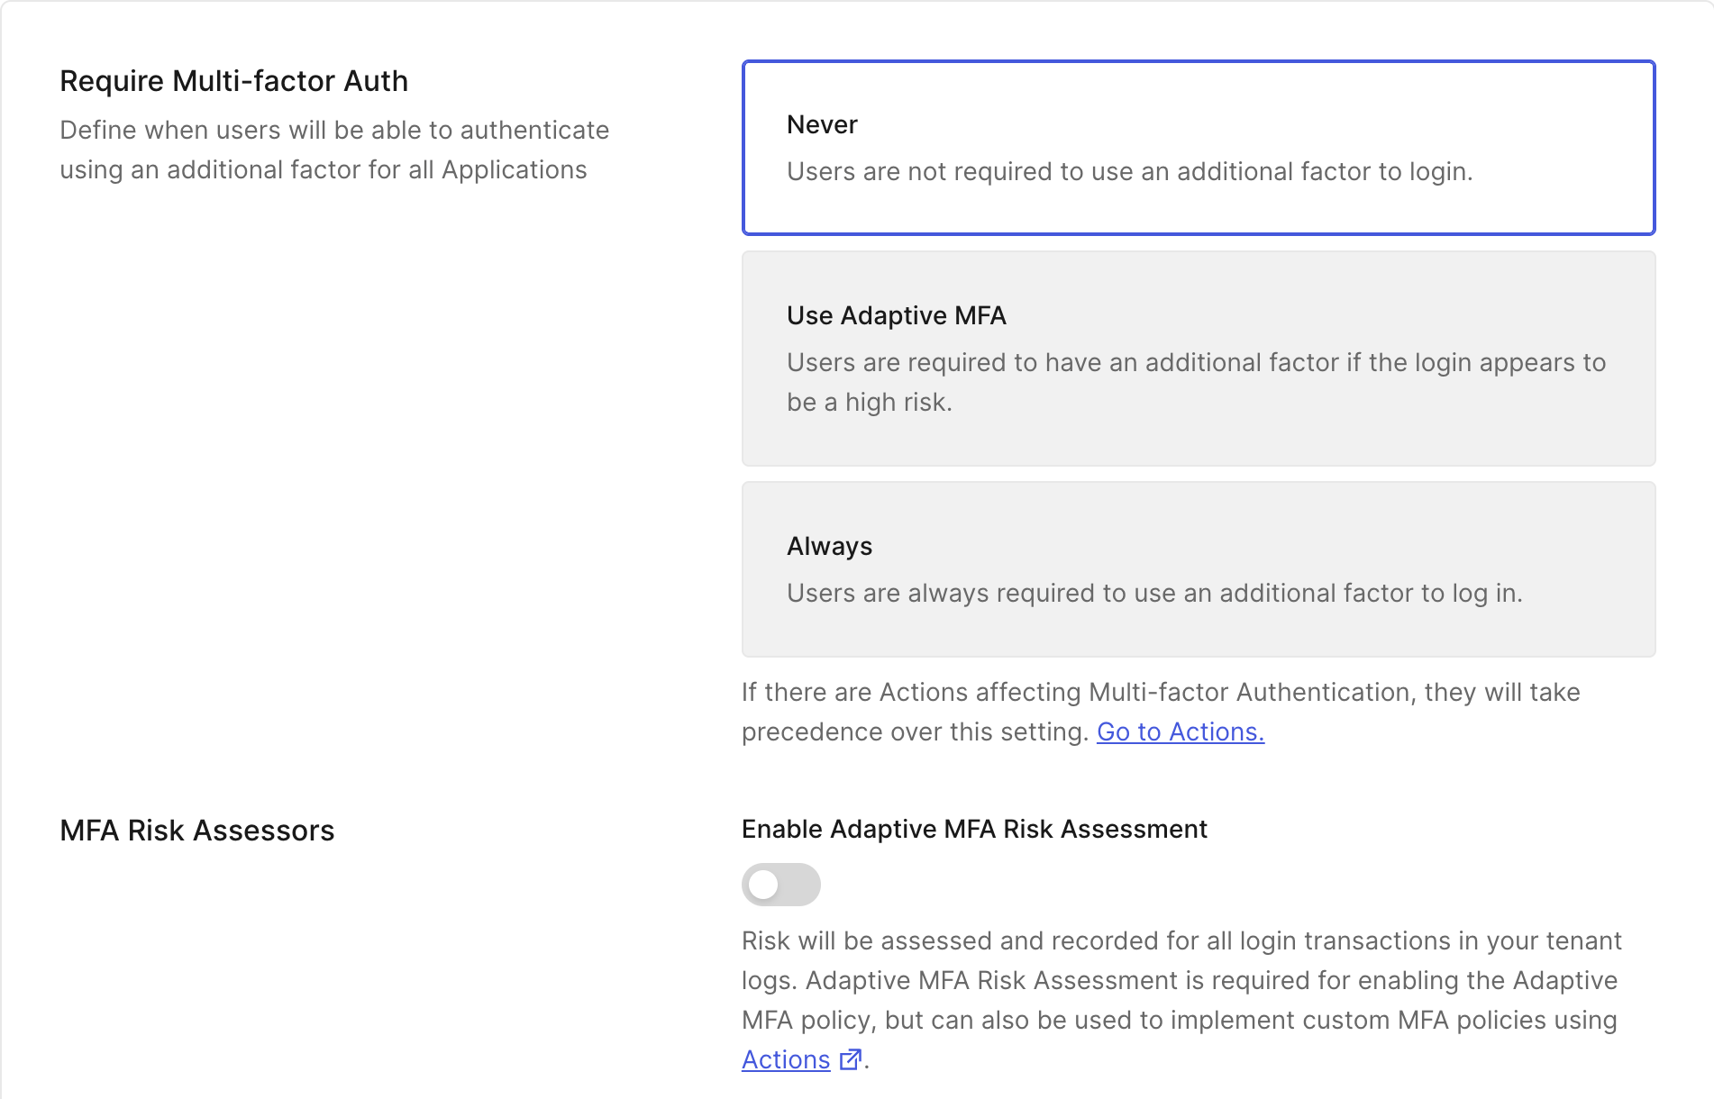Screen dimensions: 1714x1099
Task: Open the Actions link under risk assessment
Action: [x=786, y=1060]
